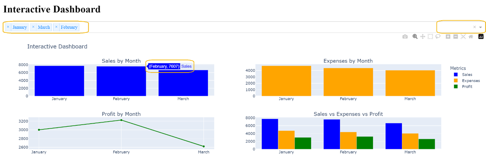The image size is (486, 167).
Task: Click the Autoscale icon
Action: [x=463, y=37]
